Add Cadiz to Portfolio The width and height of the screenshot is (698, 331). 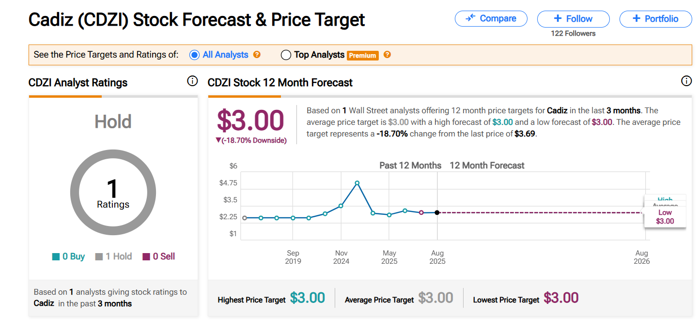pos(655,19)
